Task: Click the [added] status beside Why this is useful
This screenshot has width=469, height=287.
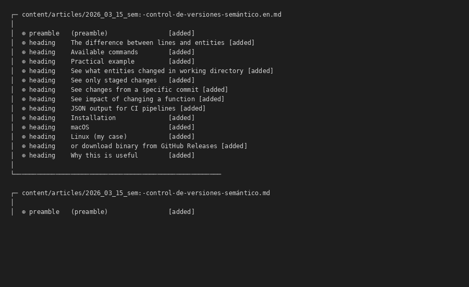Action: pyautogui.click(x=181, y=156)
